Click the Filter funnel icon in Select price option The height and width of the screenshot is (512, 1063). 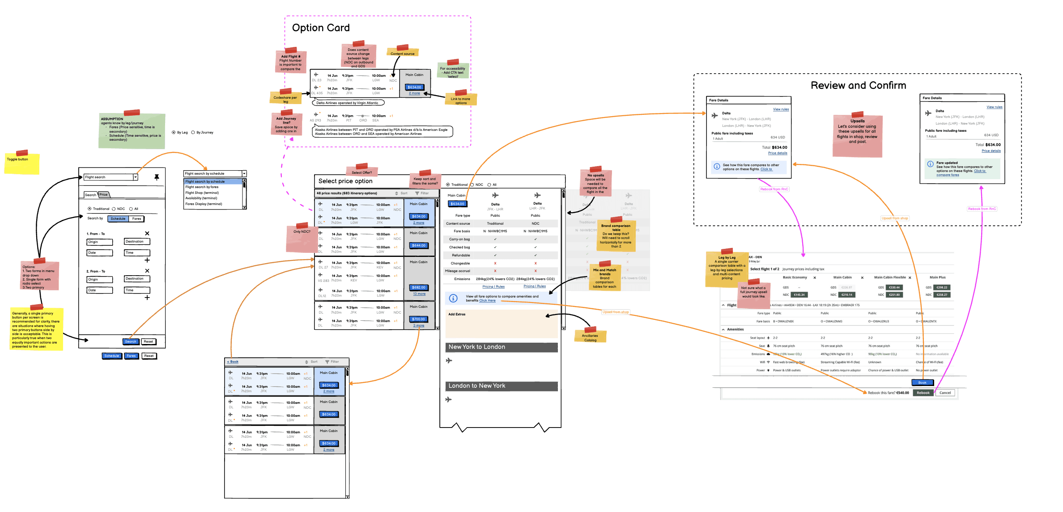(417, 193)
